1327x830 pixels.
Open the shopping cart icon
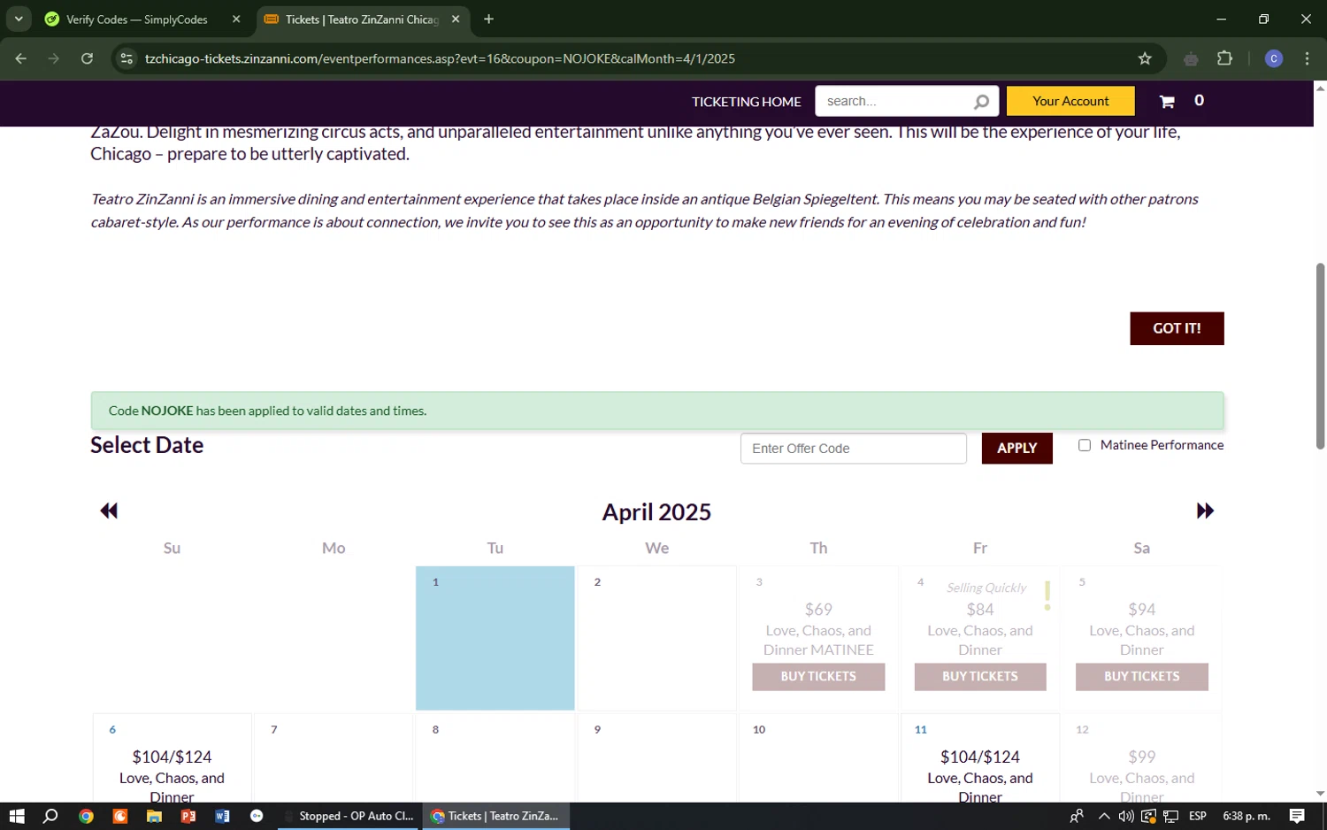1167,102
